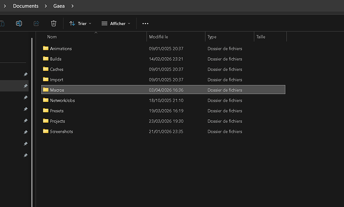Click the navigation pane vertical scrollbar
The width and height of the screenshot is (344, 207).
click(32, 122)
